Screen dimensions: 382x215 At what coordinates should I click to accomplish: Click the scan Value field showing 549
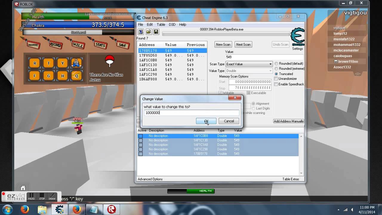click(264, 57)
